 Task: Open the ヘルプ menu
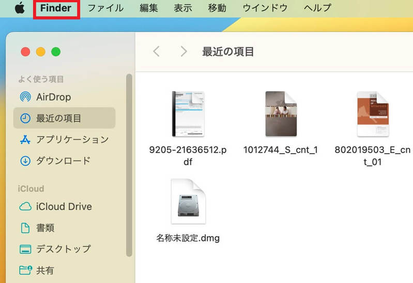[x=317, y=8]
